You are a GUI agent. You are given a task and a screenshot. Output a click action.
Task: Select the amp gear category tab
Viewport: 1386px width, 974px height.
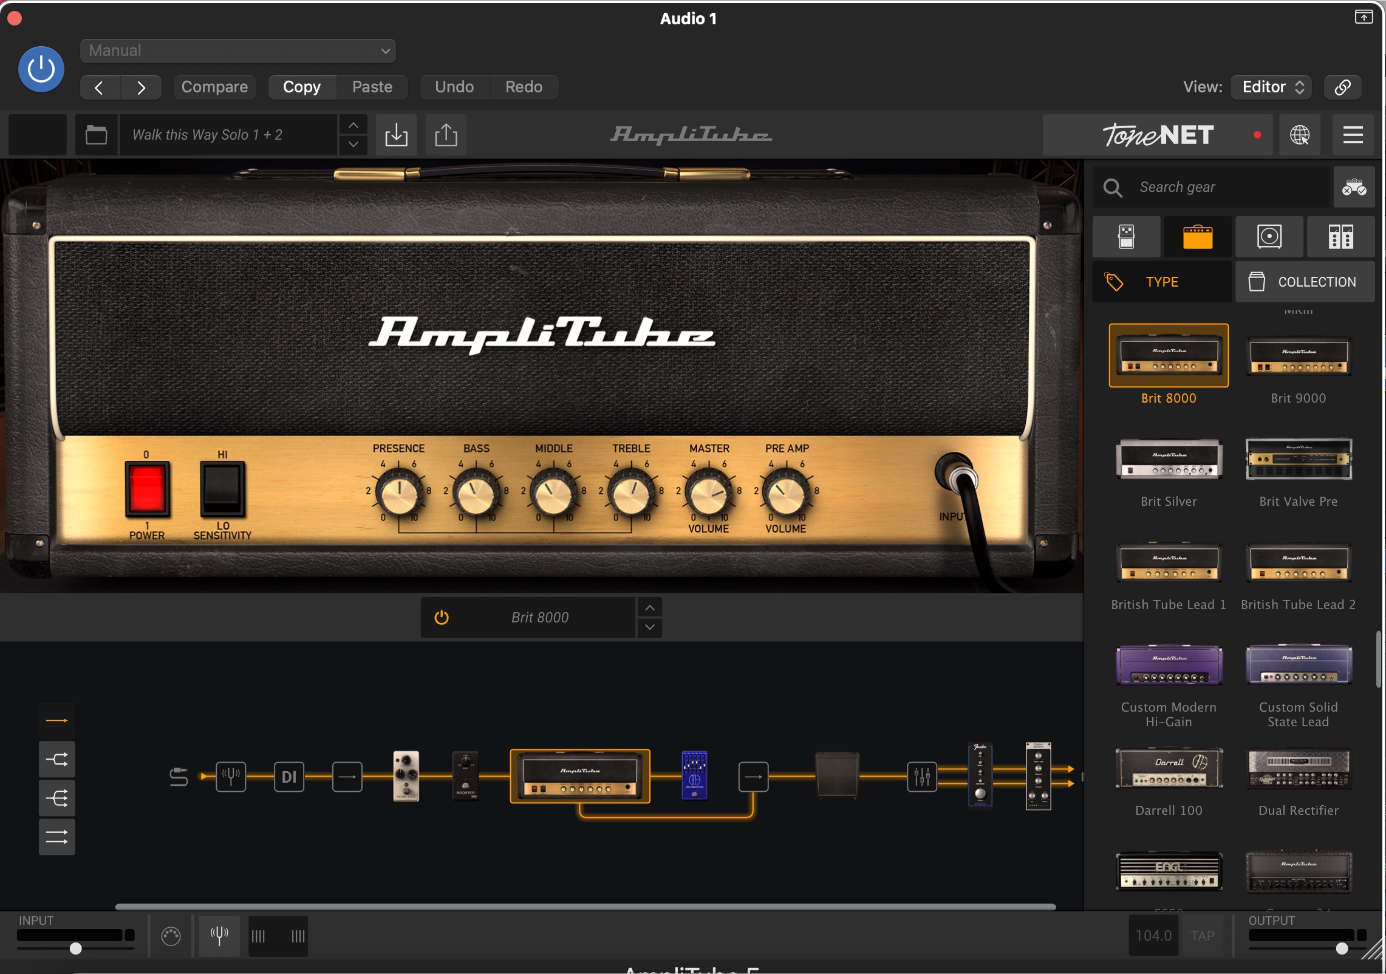[x=1198, y=237]
